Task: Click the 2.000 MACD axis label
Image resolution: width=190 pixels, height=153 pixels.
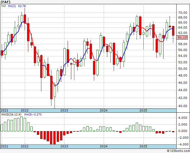Action: 183,124
